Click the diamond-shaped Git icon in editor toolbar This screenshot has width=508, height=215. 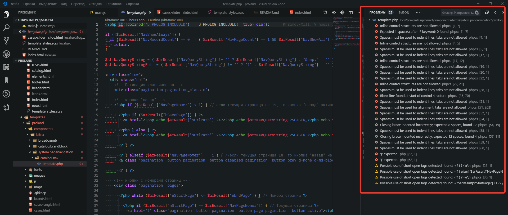coord(342,12)
